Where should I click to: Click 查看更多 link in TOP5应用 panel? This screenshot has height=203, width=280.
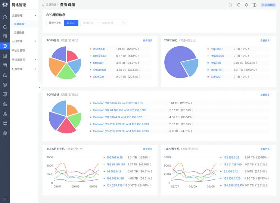tap(147, 41)
